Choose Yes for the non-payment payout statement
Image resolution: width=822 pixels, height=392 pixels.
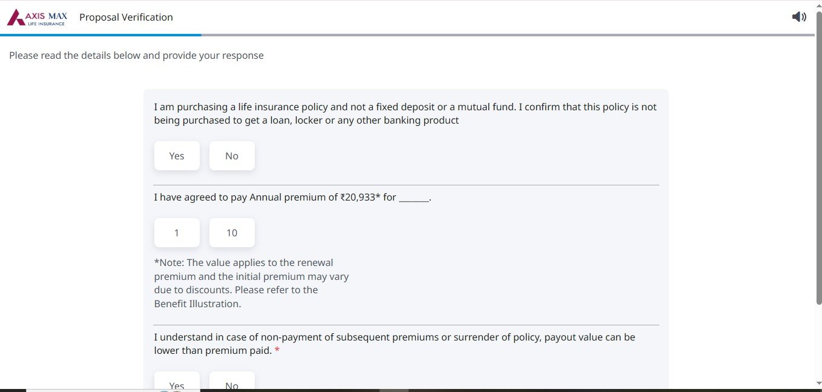tap(177, 383)
